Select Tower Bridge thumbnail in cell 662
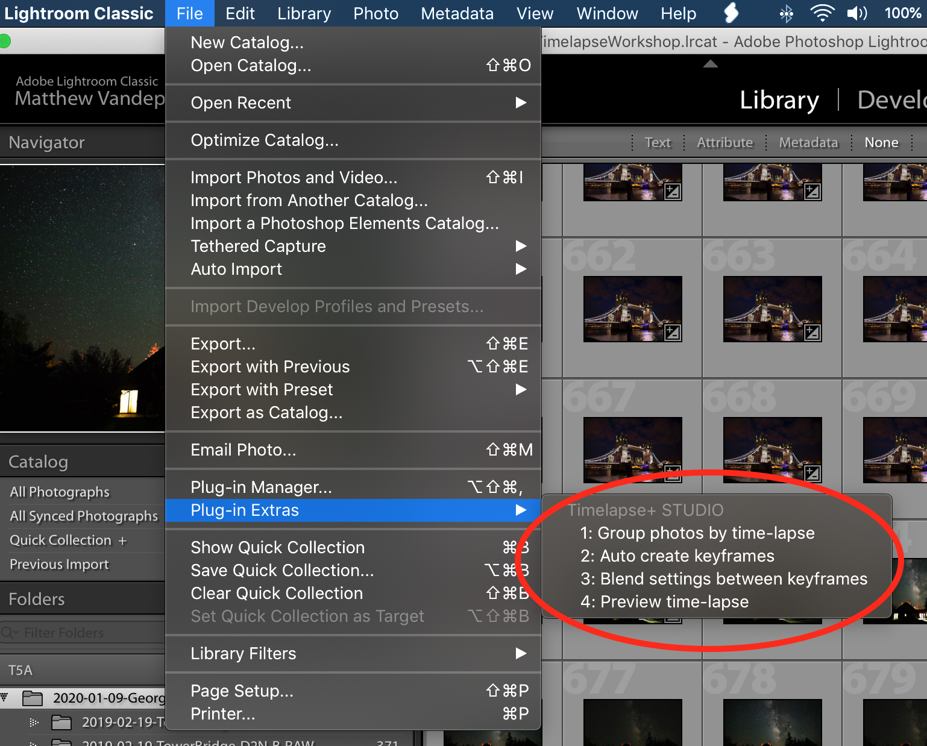Viewport: 927px width, 746px height. (x=633, y=309)
